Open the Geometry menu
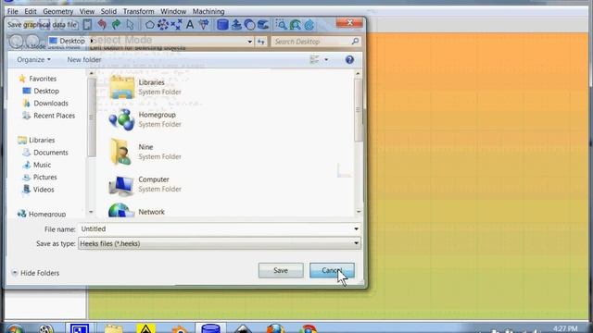This screenshot has width=593, height=333. pyautogui.click(x=57, y=11)
